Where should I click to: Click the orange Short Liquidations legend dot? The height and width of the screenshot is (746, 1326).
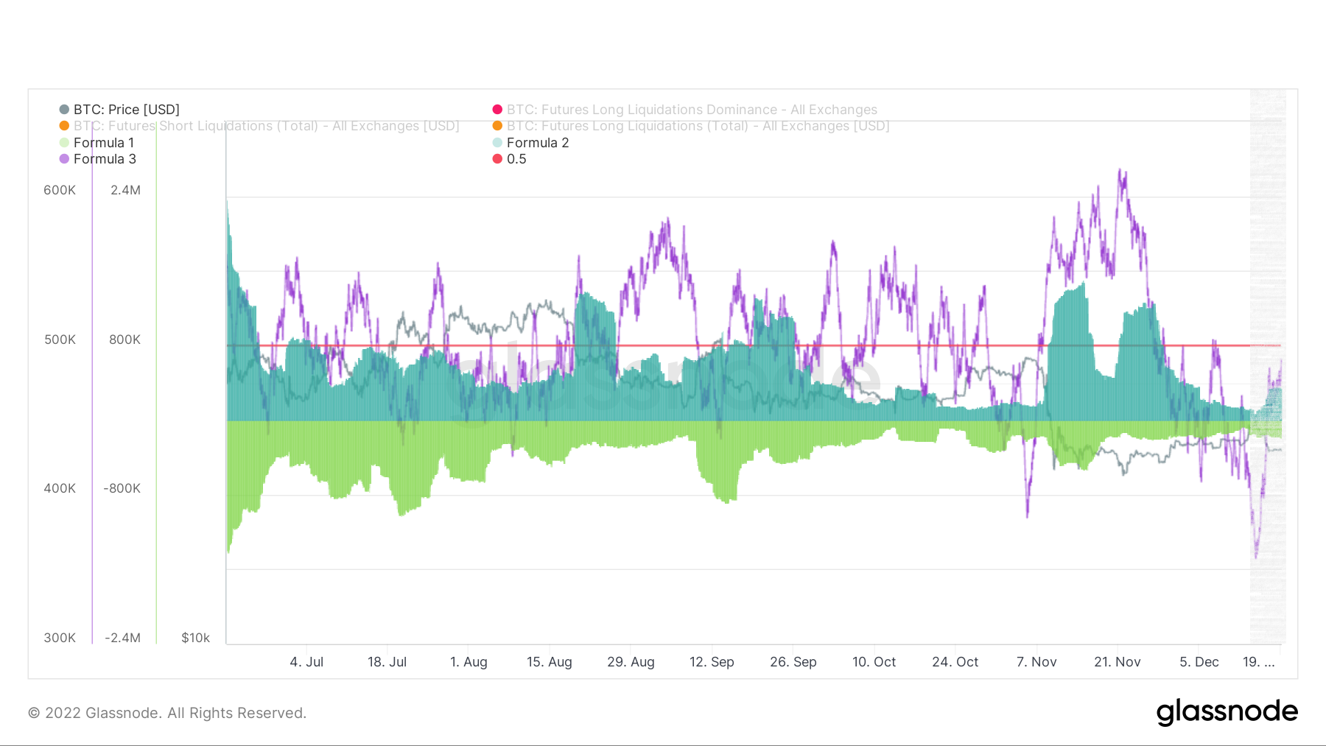tap(64, 126)
